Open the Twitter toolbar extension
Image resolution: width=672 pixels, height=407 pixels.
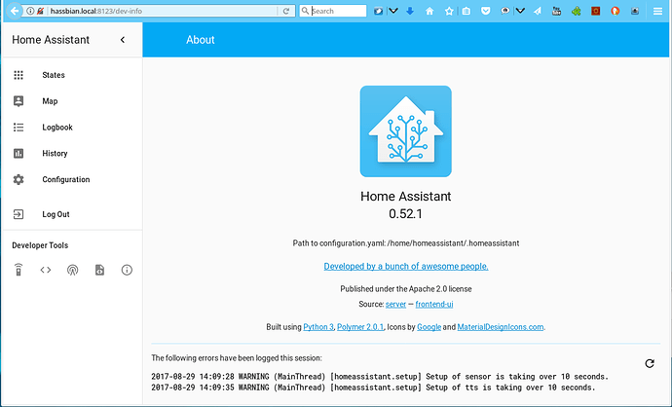pos(378,11)
